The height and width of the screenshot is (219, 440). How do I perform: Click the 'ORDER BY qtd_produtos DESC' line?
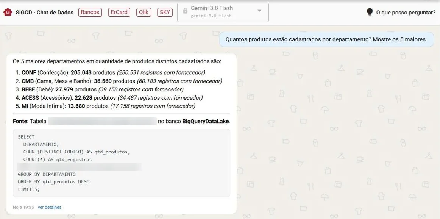tap(53, 182)
